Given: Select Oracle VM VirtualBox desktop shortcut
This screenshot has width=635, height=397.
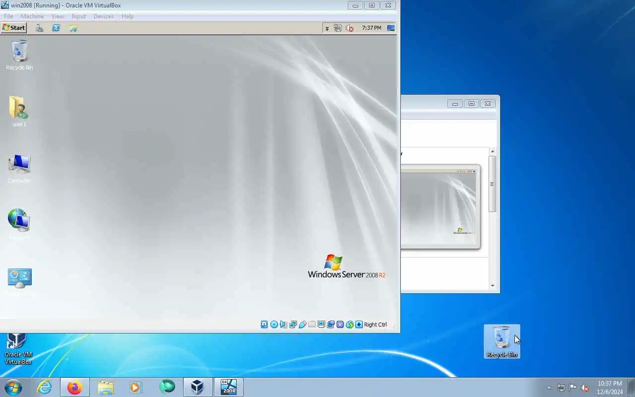Looking at the screenshot, I should [18, 349].
